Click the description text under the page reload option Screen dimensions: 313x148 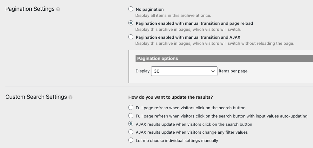point(188,29)
